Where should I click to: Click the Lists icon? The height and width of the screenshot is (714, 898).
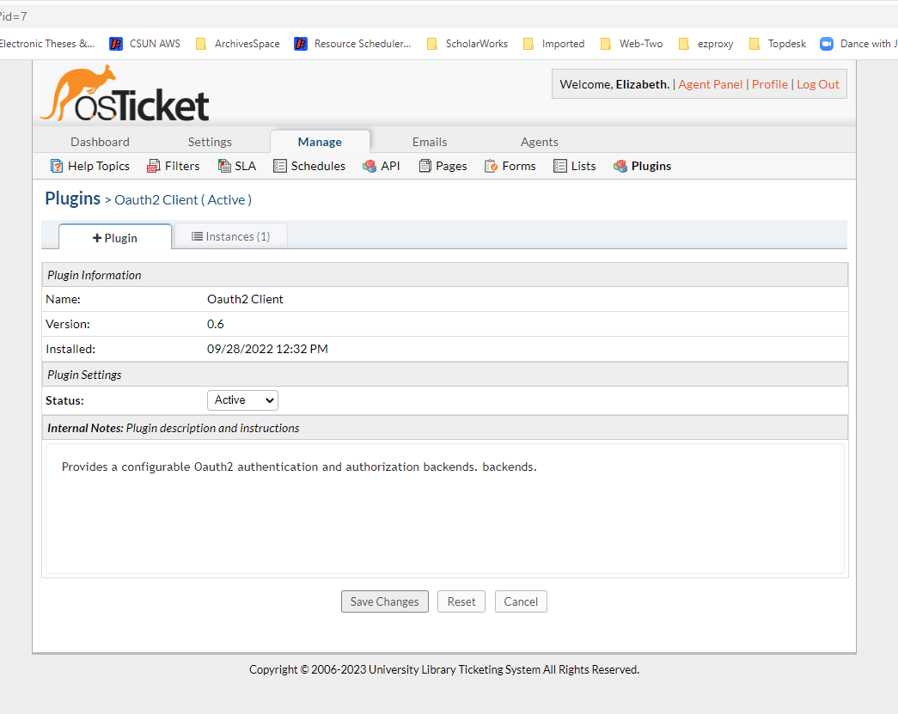(560, 166)
